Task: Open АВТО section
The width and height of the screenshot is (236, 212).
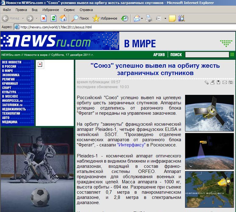Action: pyautogui.click(x=6, y=118)
